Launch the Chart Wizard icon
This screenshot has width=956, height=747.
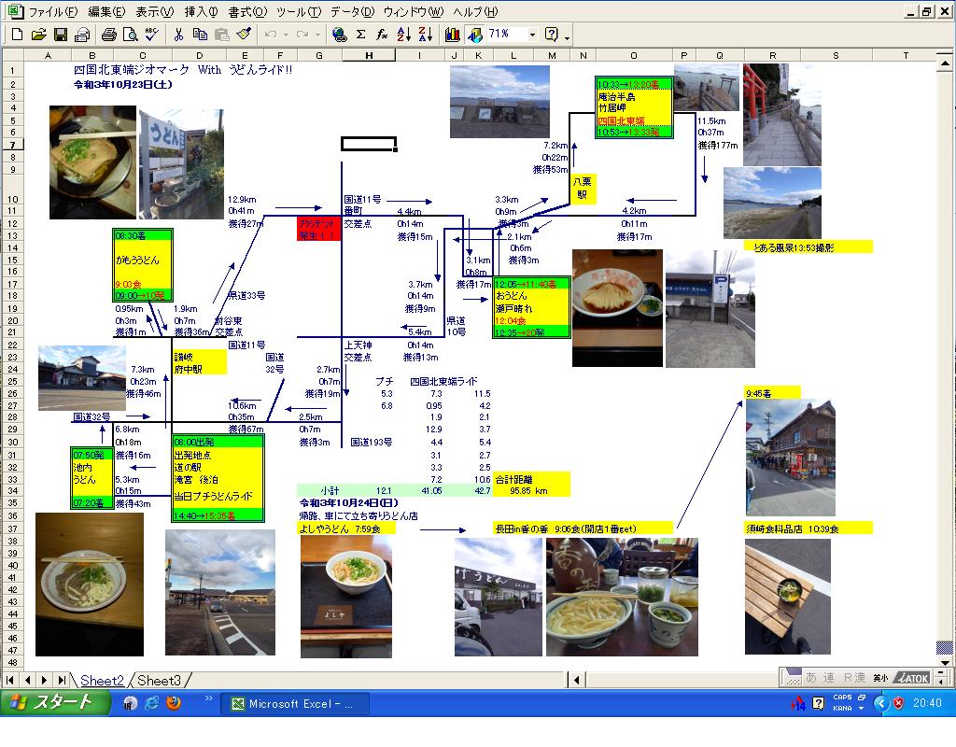pos(453,35)
